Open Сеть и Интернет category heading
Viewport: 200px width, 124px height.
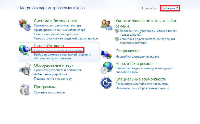point(49,45)
